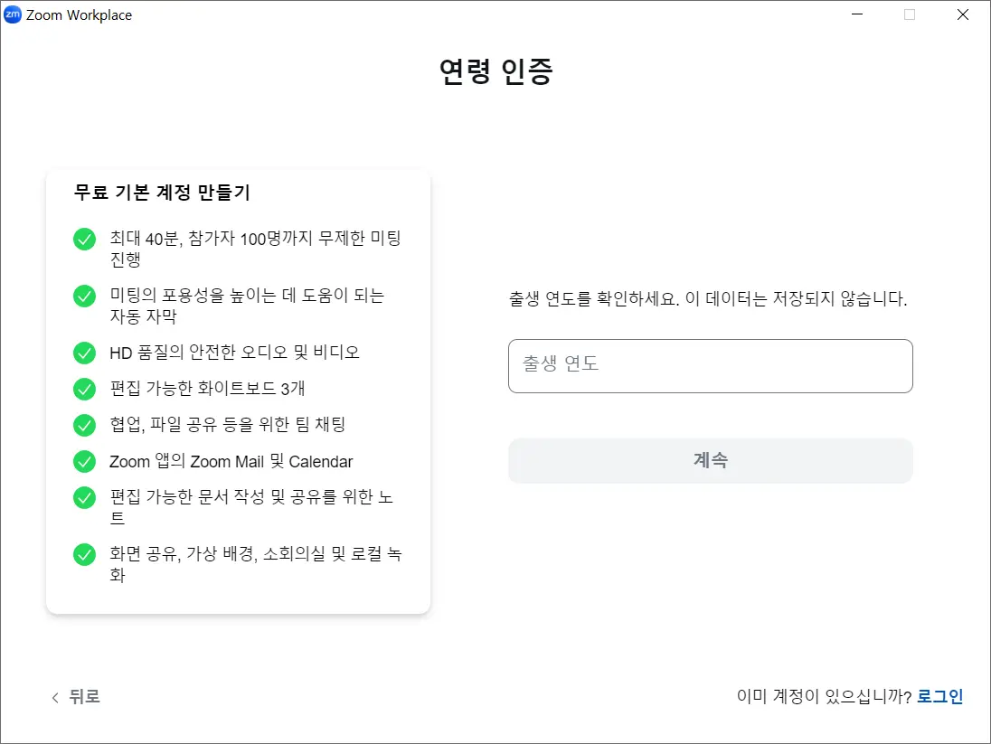The image size is (991, 744).
Task: Click the checkmark next to screen sharing feature
Action: coord(84,554)
